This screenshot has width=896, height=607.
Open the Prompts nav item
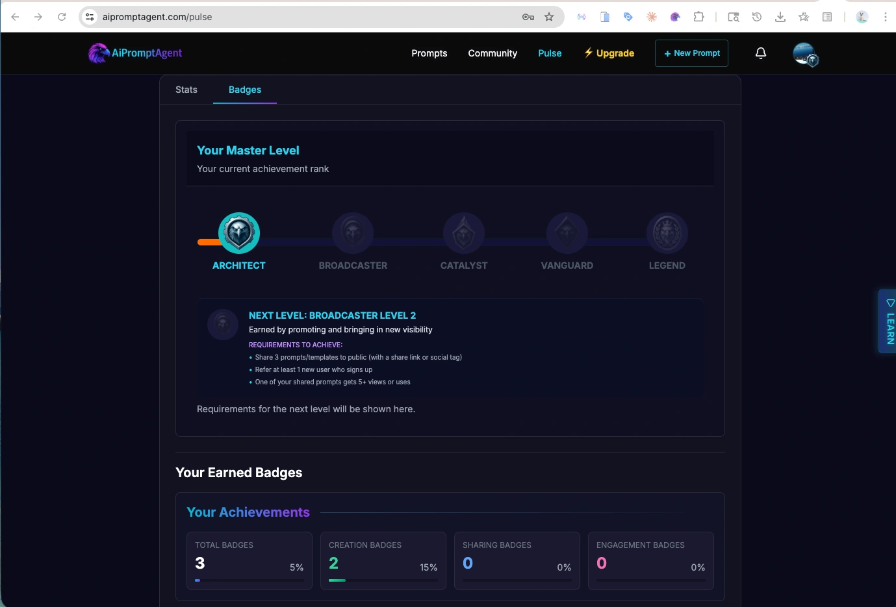pyautogui.click(x=429, y=53)
